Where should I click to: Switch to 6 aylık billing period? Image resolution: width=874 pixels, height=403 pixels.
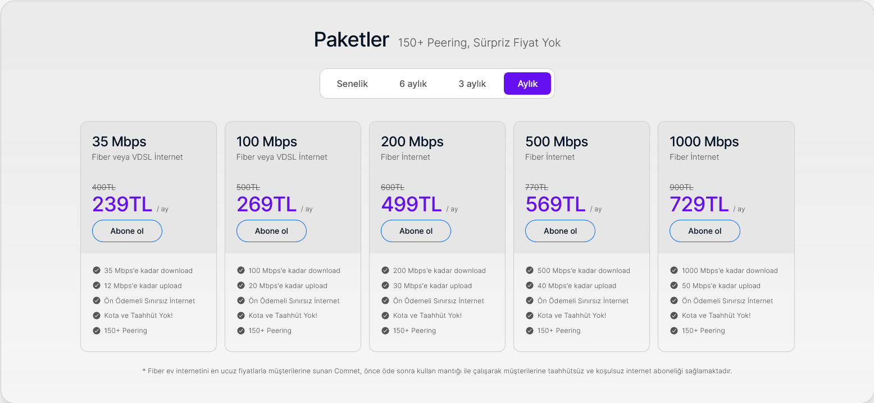pos(413,84)
